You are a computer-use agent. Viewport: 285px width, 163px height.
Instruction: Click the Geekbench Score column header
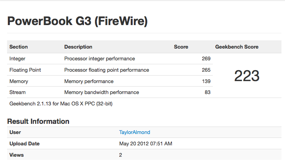pos(237,47)
